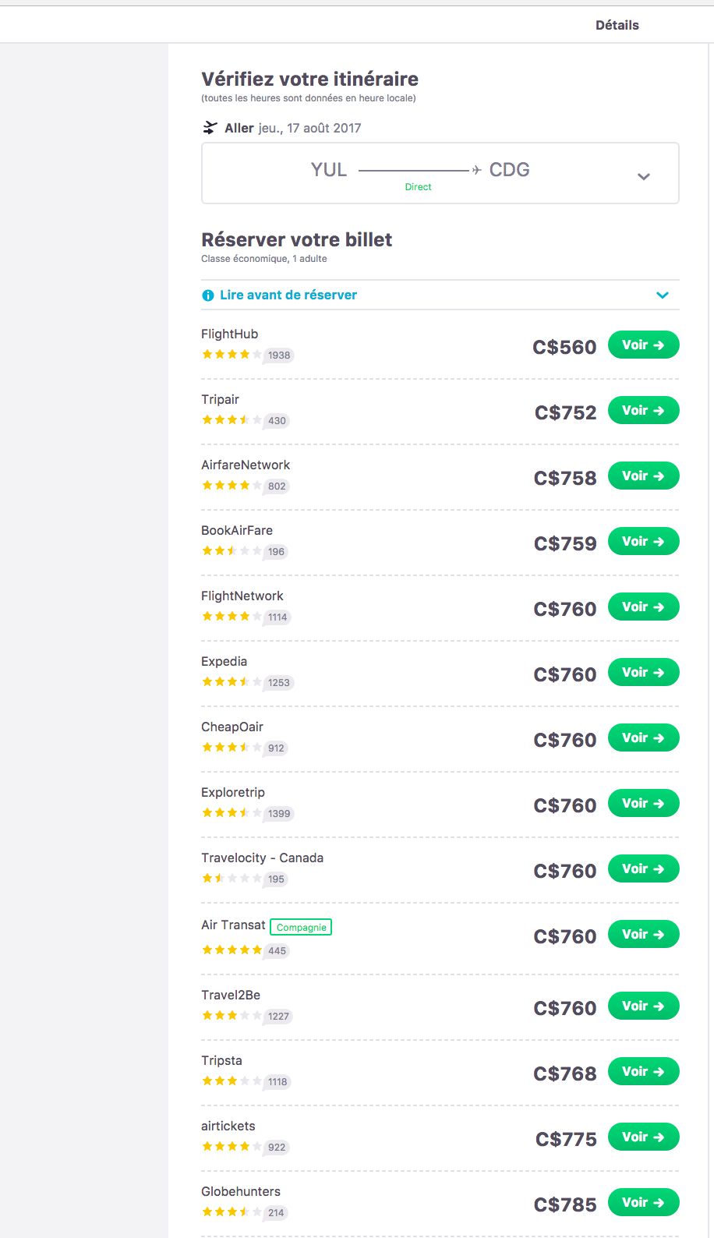
Task: Open the Lire avant de réserver notice
Action: (x=288, y=295)
